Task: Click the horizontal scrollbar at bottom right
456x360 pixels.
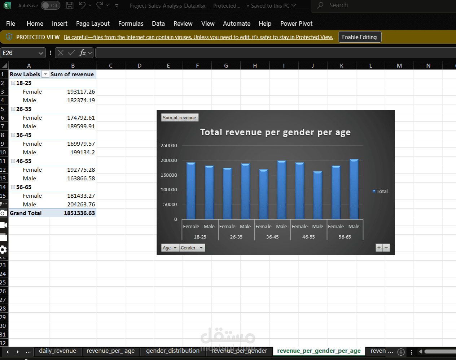Action: coord(440,351)
